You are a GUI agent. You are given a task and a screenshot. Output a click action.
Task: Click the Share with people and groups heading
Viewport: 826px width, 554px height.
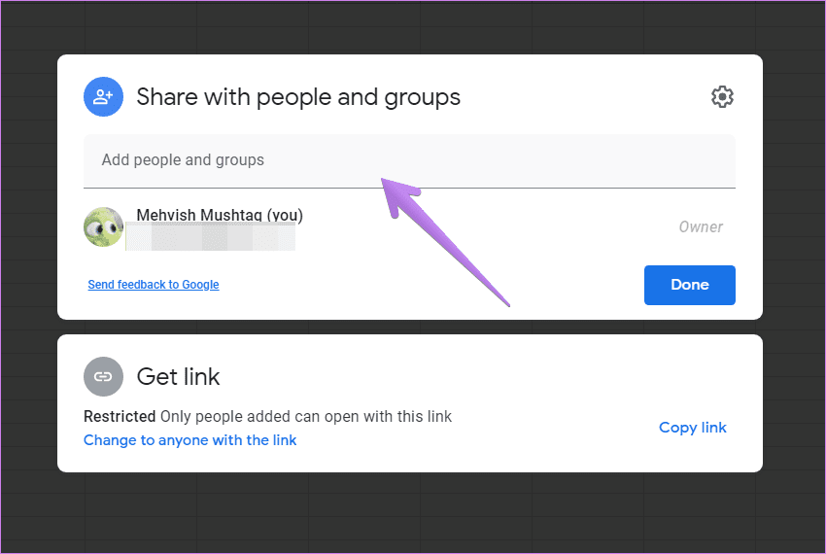click(298, 97)
